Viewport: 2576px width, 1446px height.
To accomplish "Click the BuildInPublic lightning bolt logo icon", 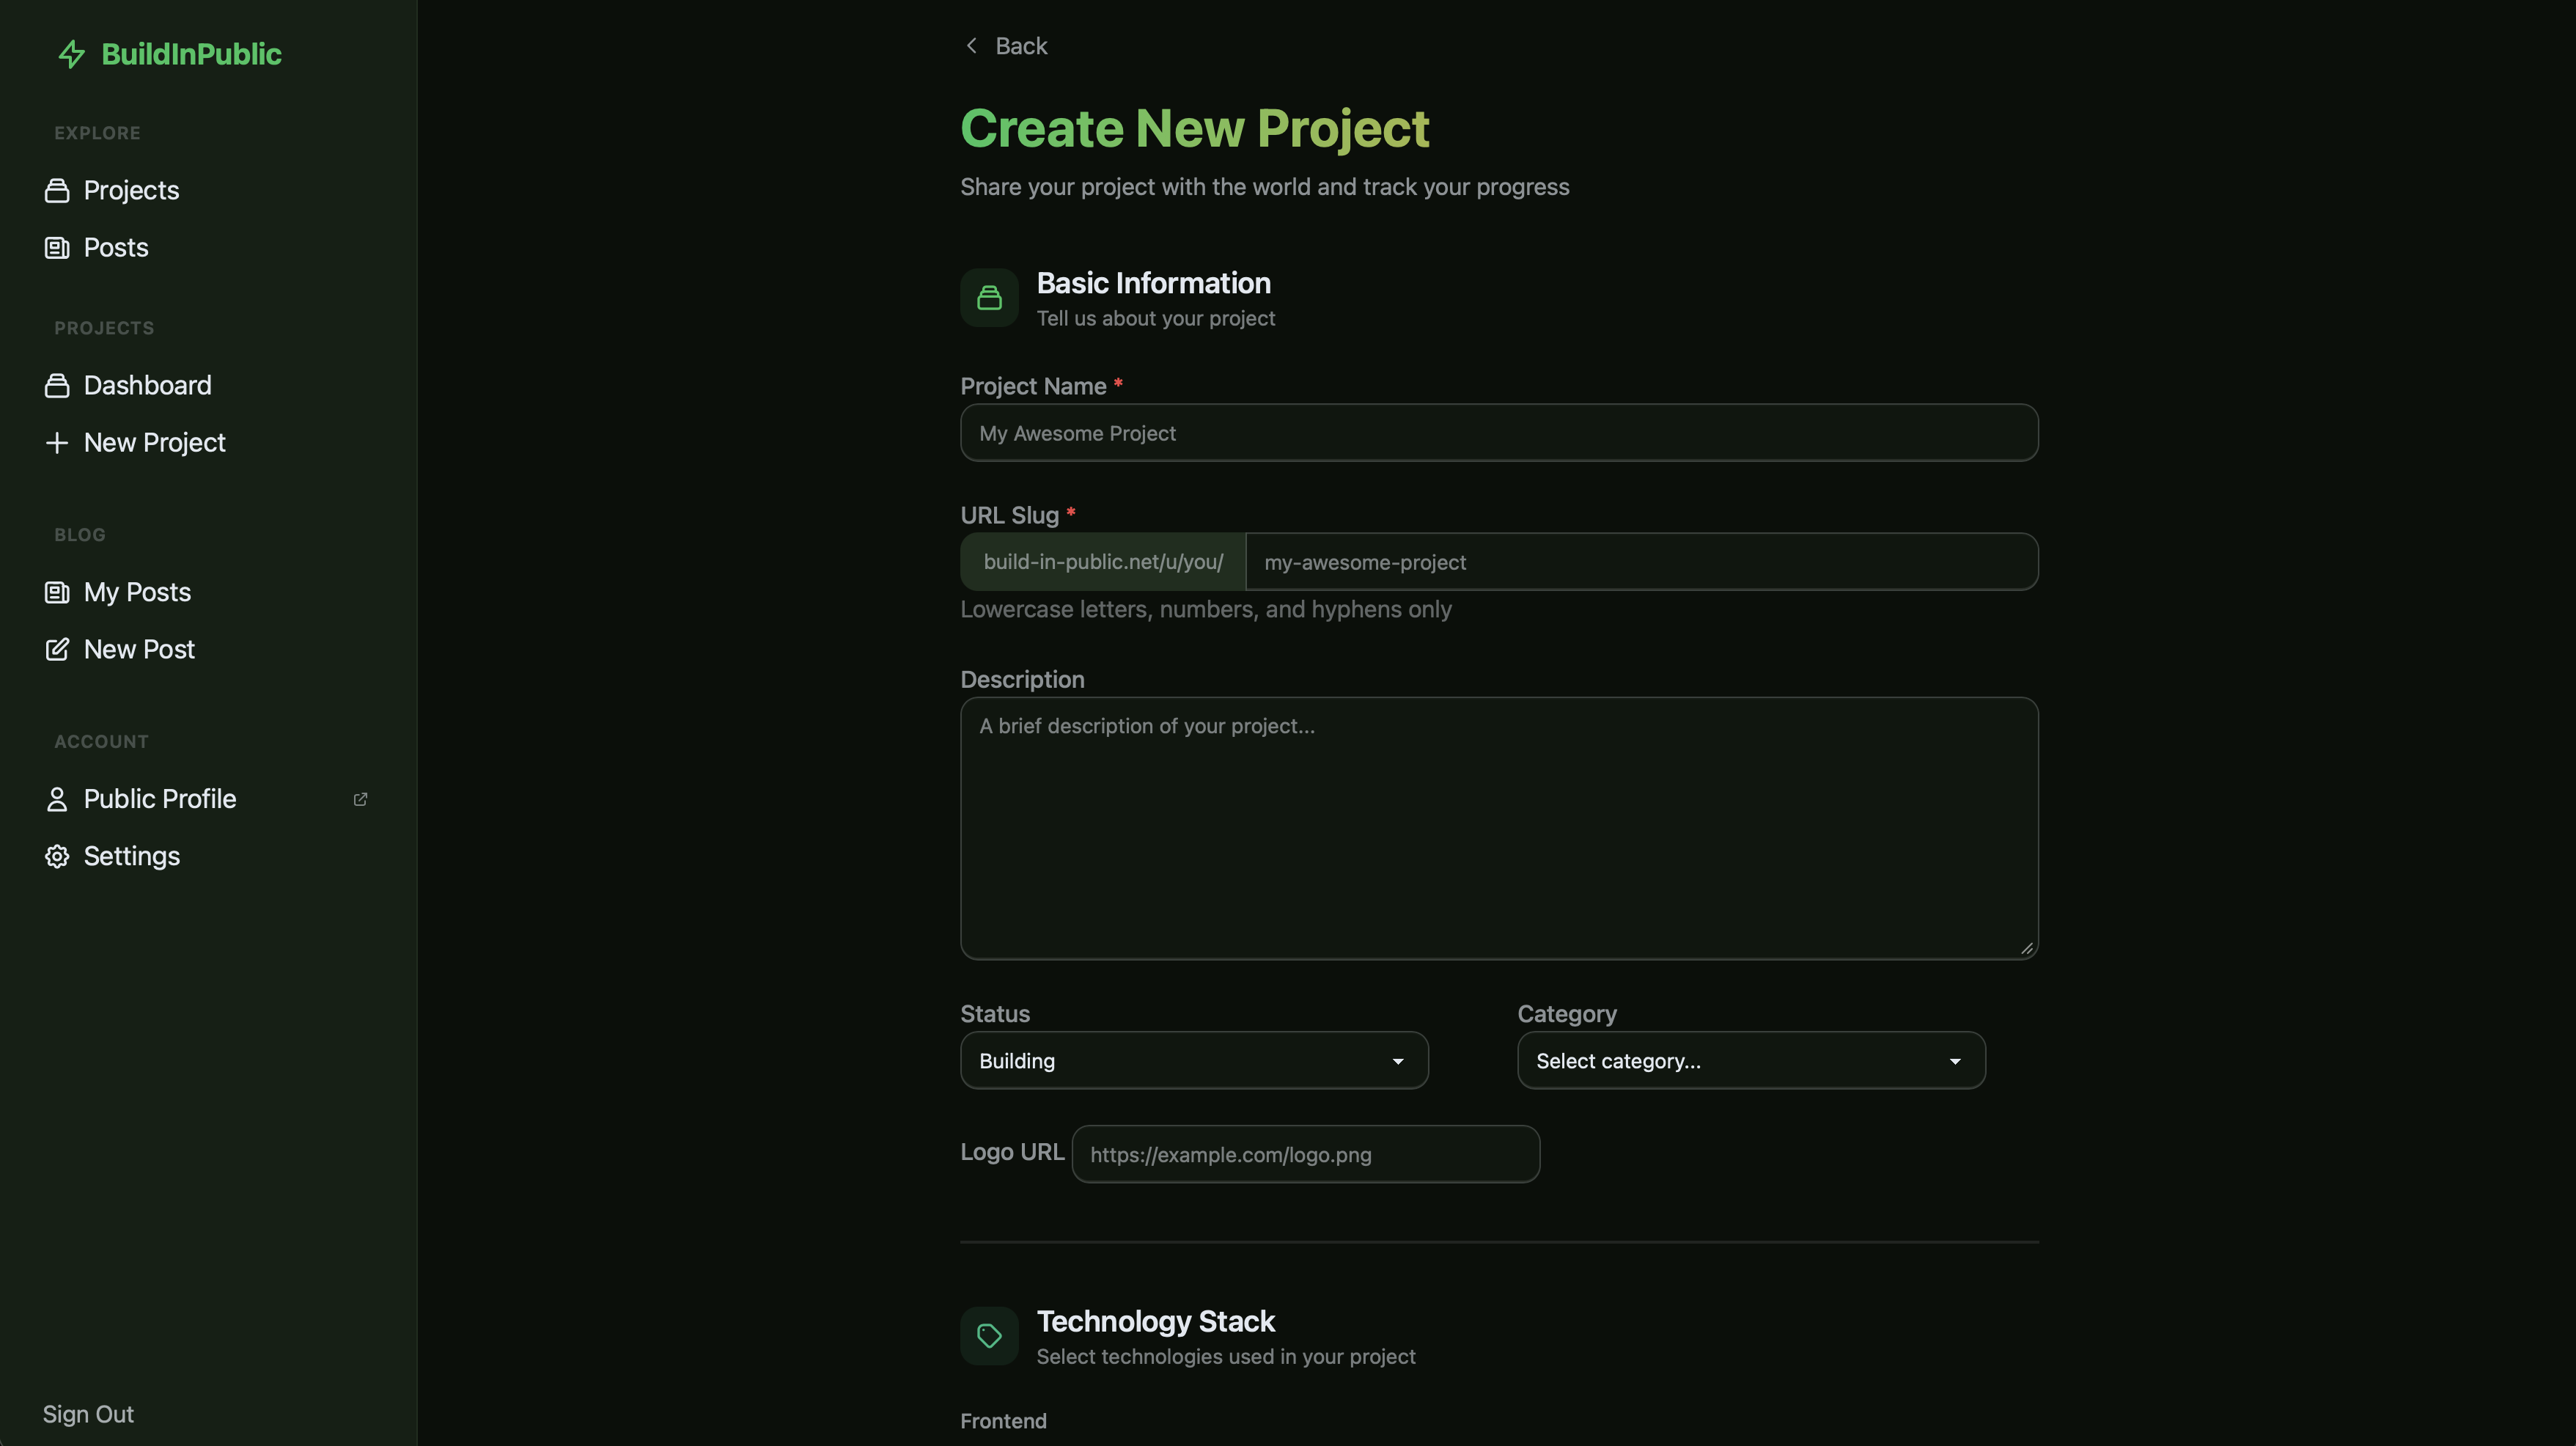I will pos(71,54).
